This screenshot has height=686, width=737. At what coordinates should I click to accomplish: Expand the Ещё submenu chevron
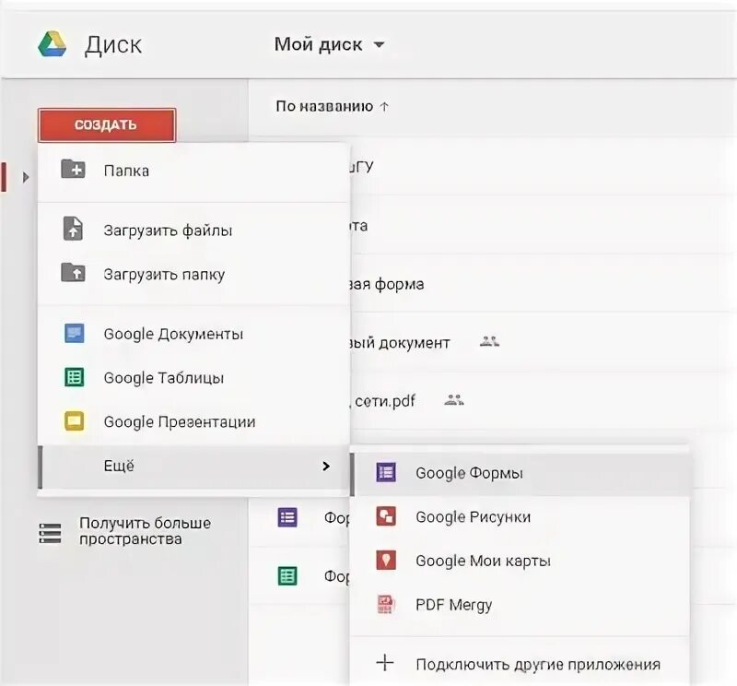click(326, 466)
